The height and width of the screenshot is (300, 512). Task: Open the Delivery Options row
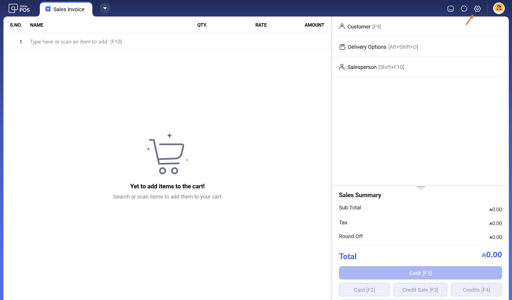(420, 47)
